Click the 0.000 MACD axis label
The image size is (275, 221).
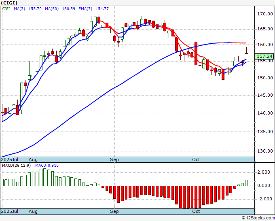click(x=263, y=185)
